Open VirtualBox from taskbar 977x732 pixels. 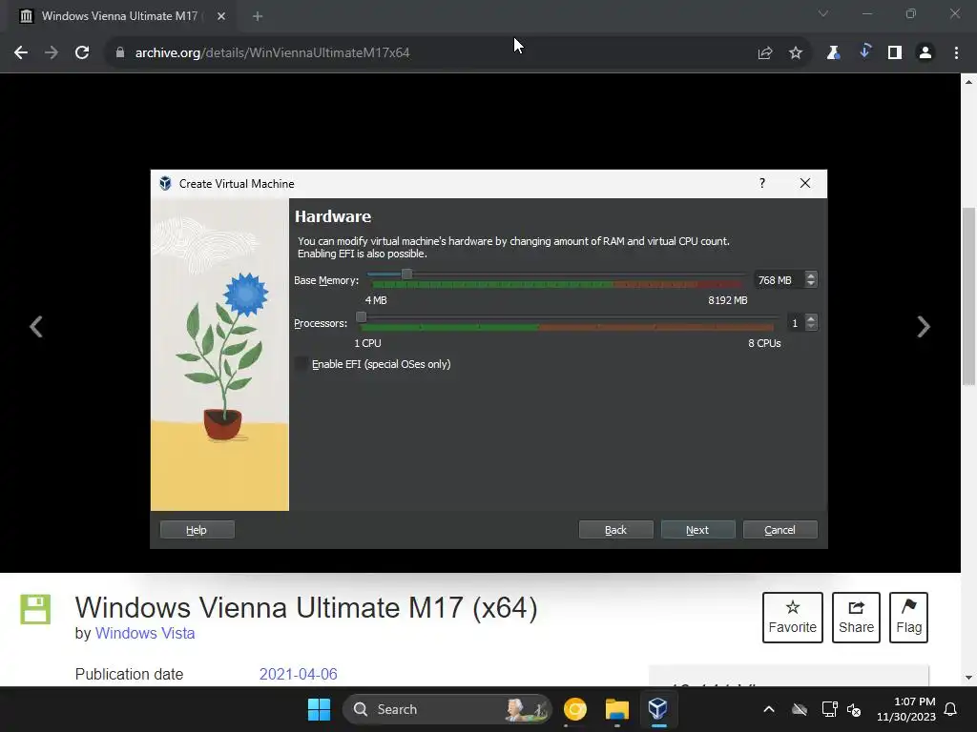[x=658, y=709]
